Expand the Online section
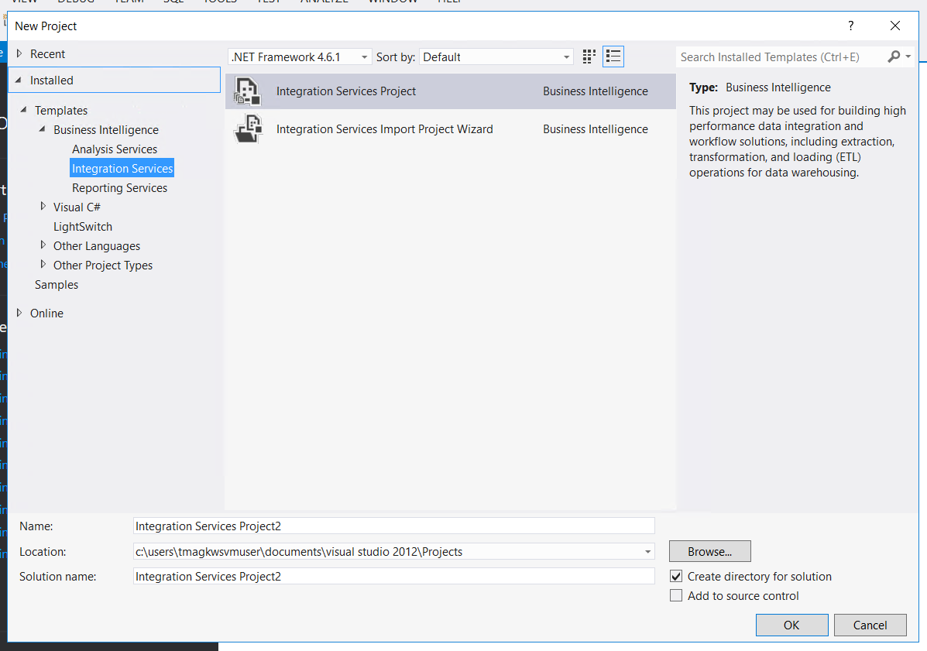The width and height of the screenshot is (927, 651). click(x=19, y=313)
